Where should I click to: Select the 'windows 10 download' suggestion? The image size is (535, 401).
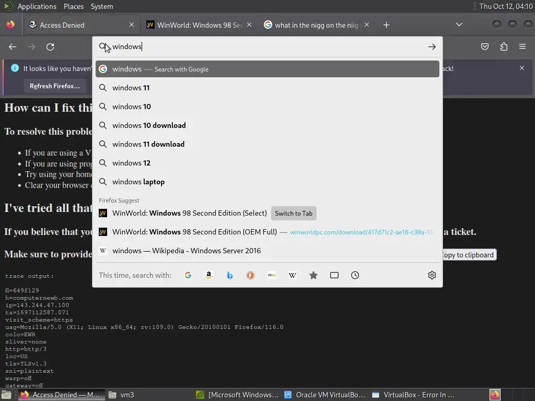click(x=267, y=125)
